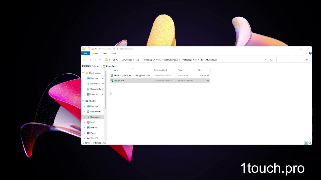
Task: Expand the Music folder node
Action: 84,122
